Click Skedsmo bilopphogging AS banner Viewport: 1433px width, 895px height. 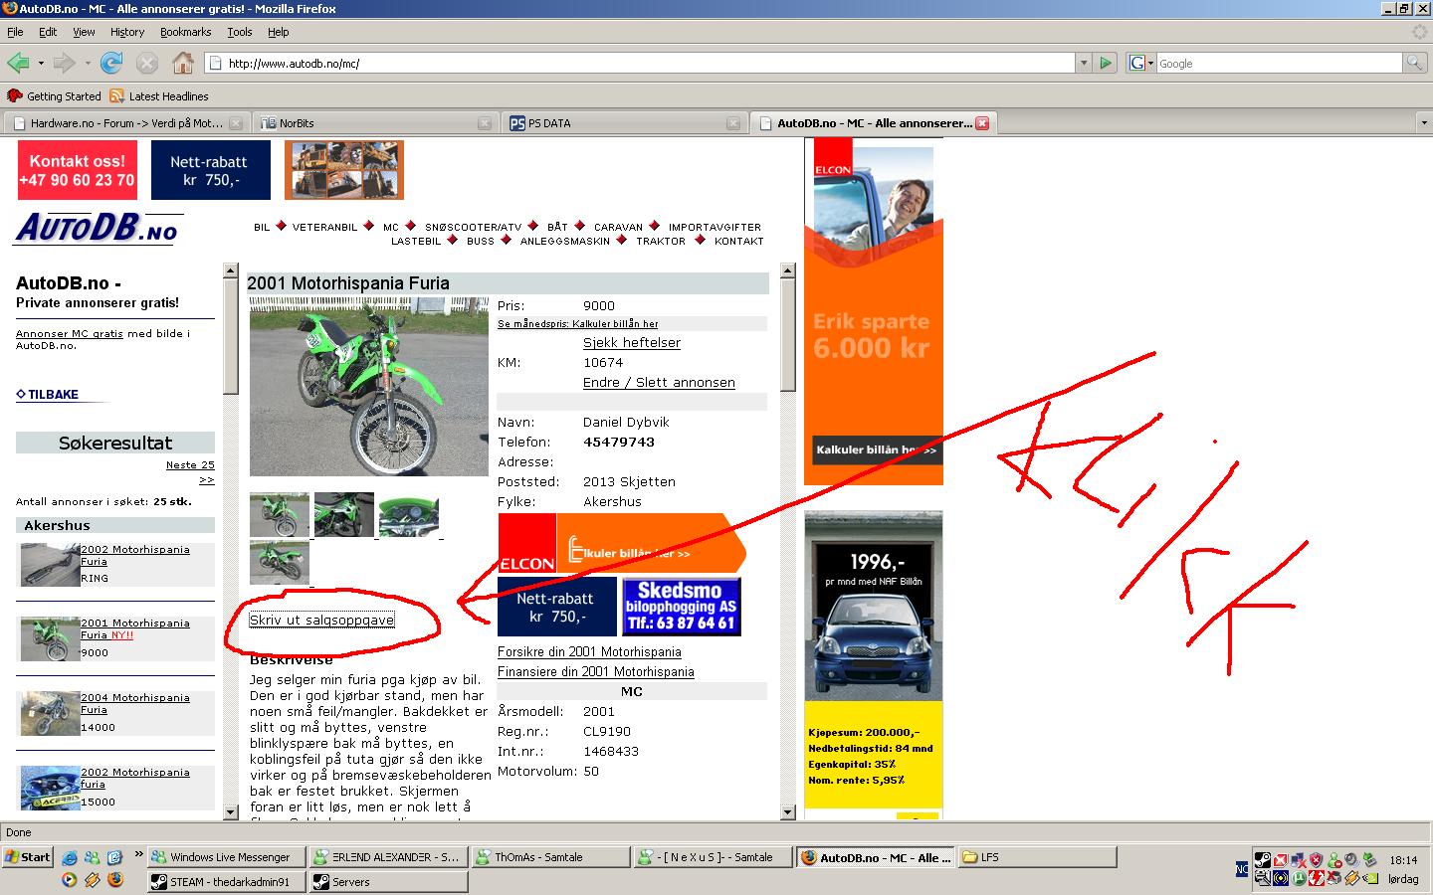[x=682, y=607]
